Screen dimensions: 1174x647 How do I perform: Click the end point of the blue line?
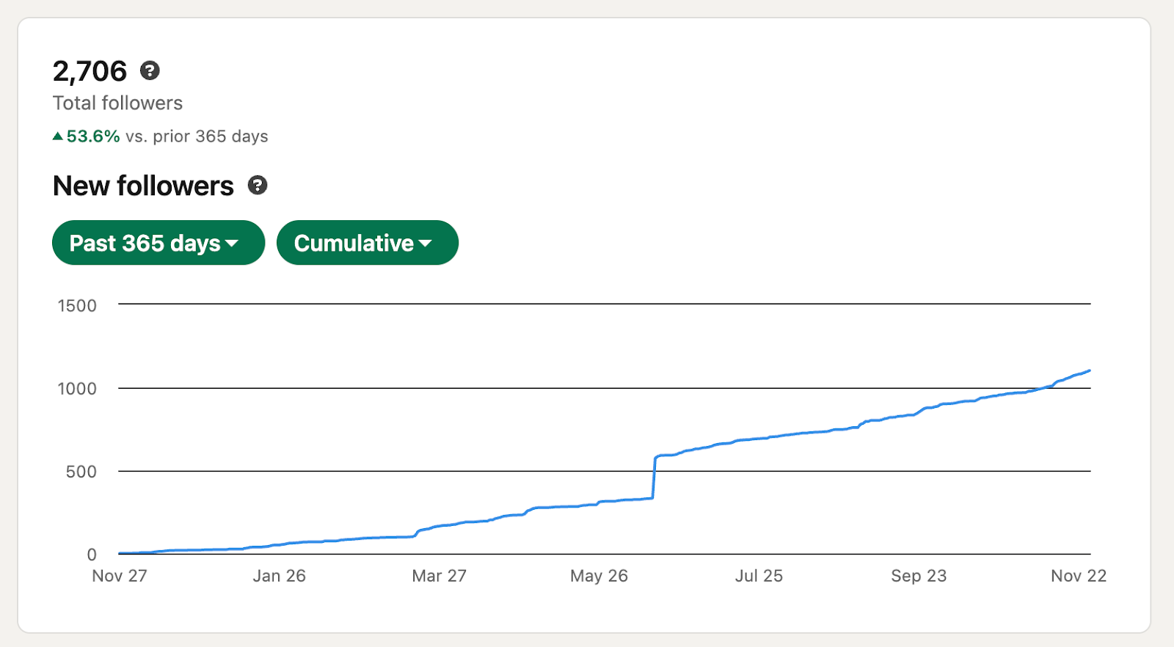(x=1090, y=370)
